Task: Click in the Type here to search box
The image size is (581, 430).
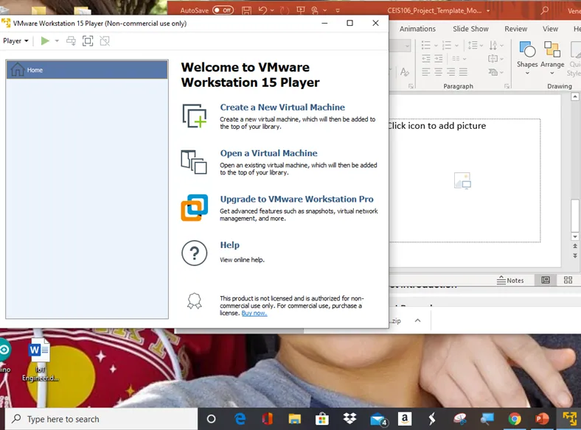Action: pyautogui.click(x=102, y=419)
